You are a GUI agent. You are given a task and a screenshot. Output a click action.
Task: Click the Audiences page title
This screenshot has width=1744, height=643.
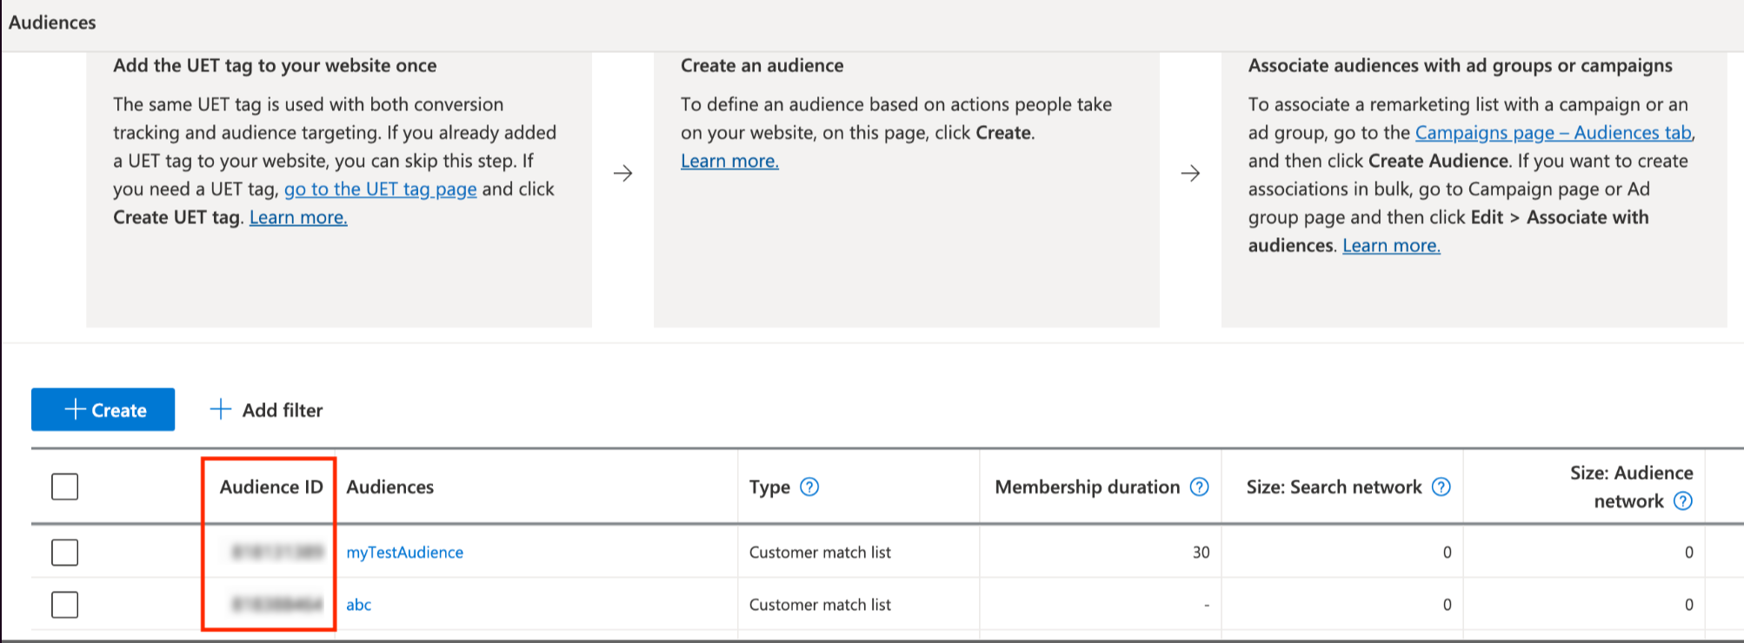(x=52, y=23)
